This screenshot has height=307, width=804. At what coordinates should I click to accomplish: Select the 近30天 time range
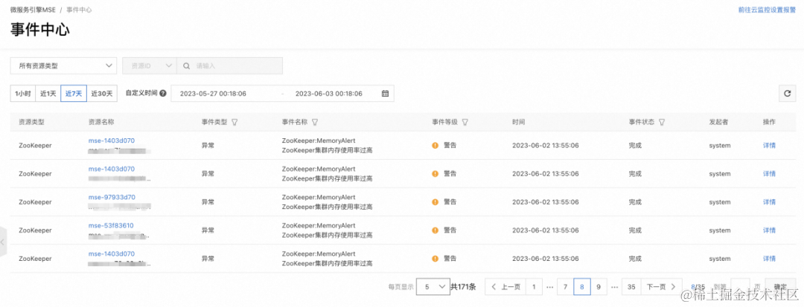pos(102,94)
